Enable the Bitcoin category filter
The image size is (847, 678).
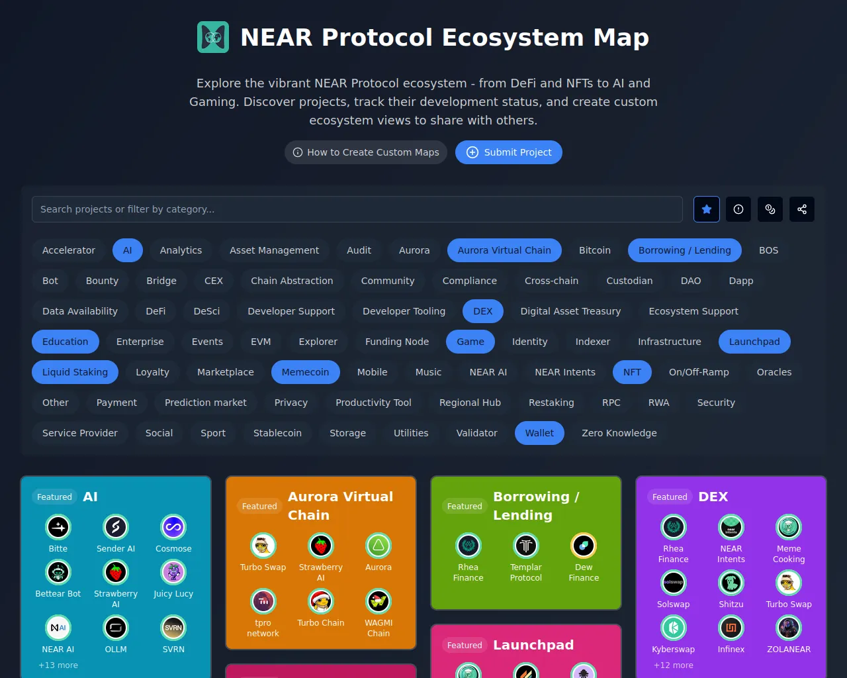coord(595,250)
